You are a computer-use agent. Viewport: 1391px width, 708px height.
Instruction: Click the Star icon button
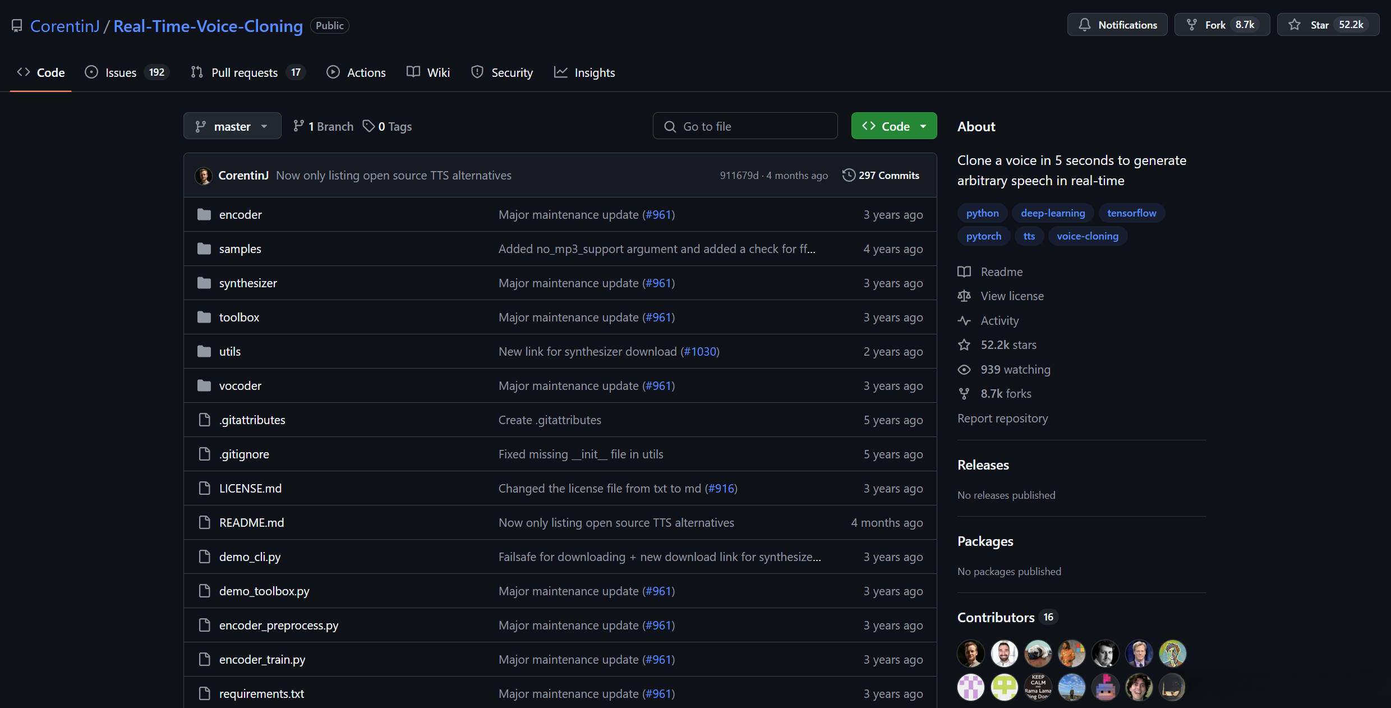point(1295,25)
